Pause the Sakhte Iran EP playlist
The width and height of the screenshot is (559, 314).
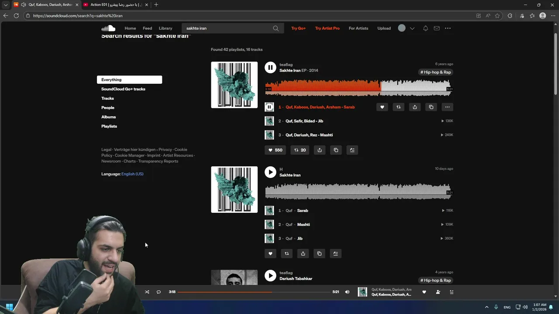tap(270, 67)
